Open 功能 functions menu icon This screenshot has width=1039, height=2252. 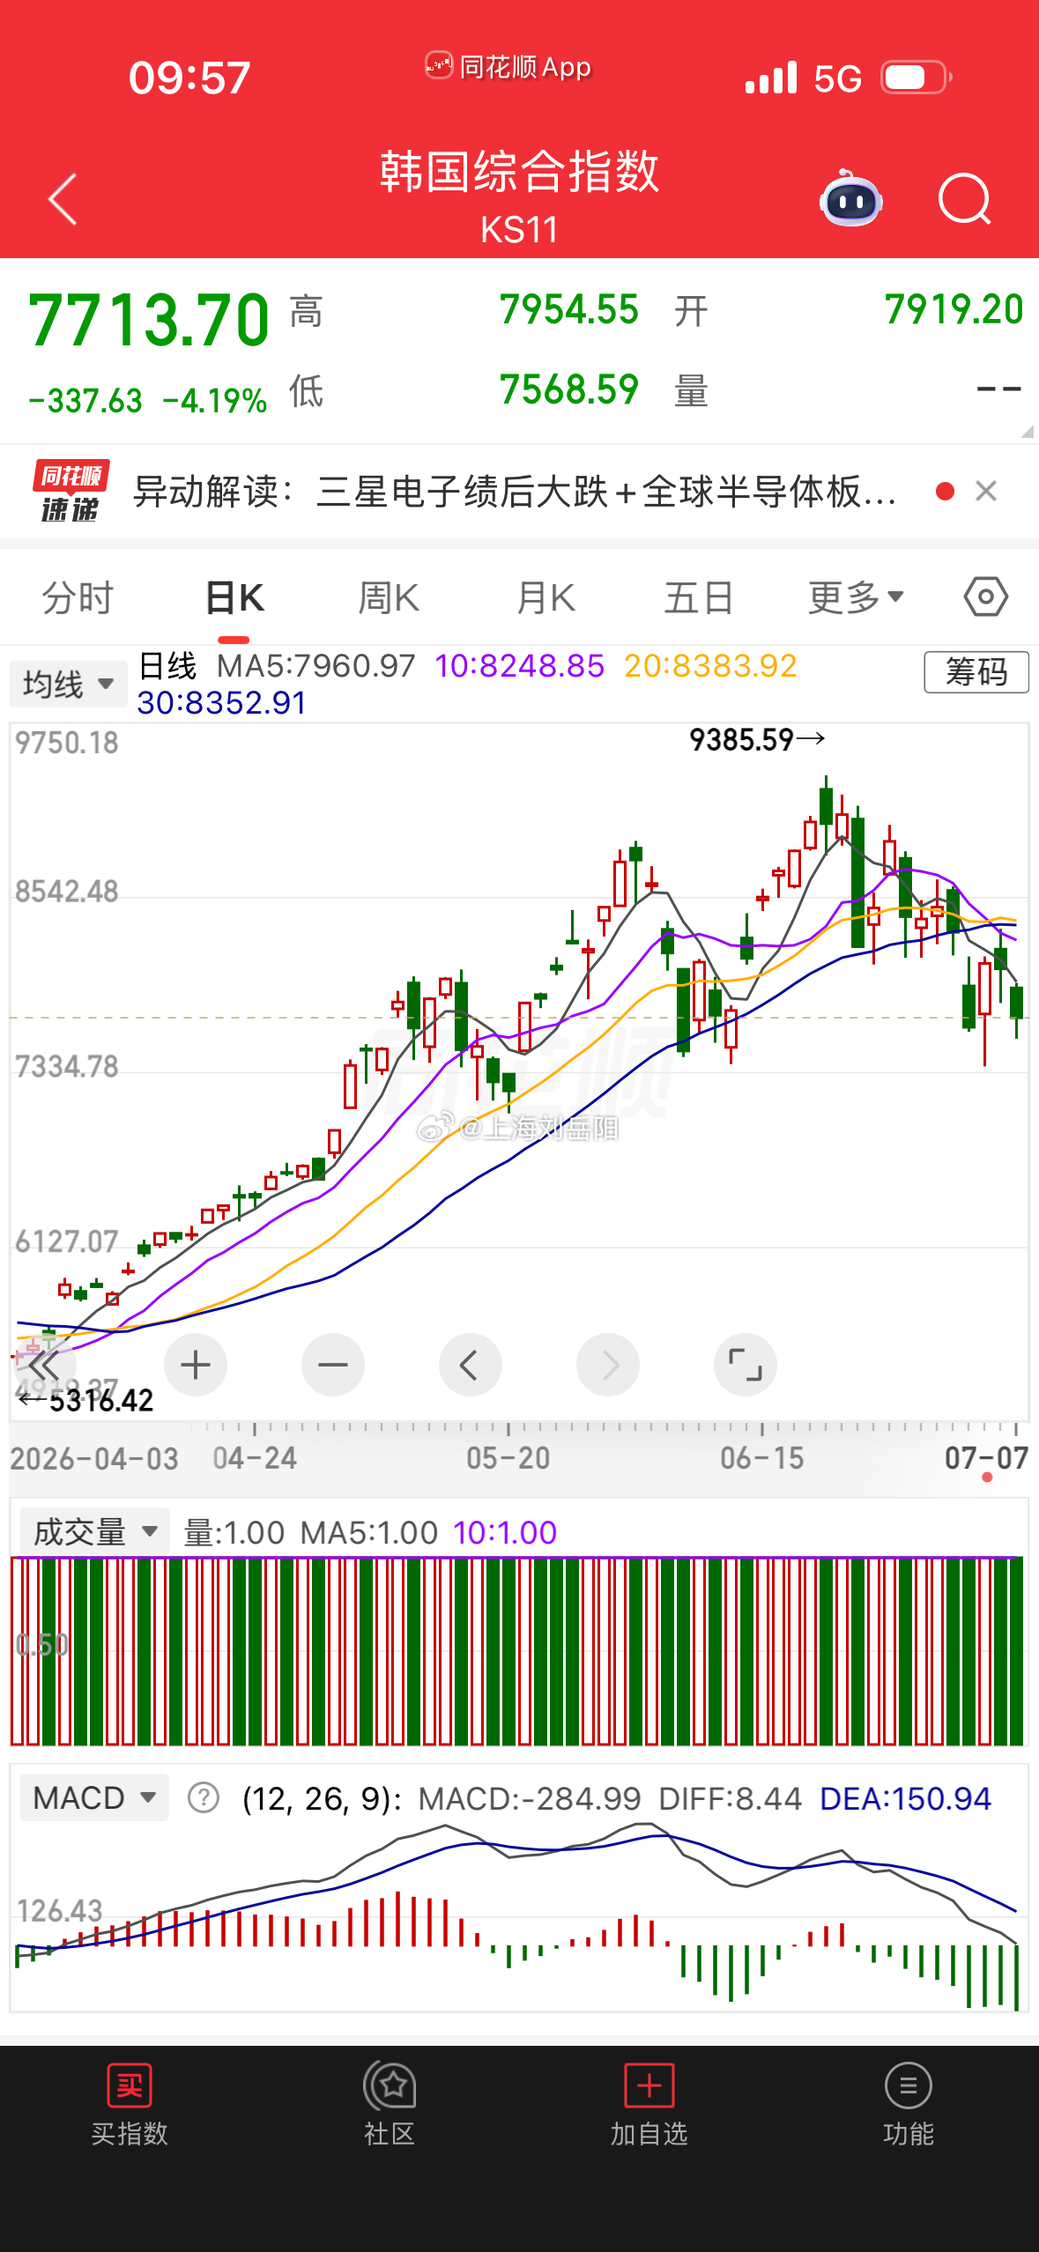tap(909, 2104)
